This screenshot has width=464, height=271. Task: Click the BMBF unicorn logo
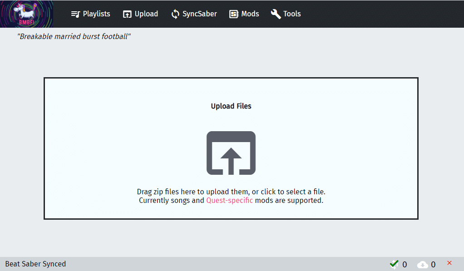point(27,14)
